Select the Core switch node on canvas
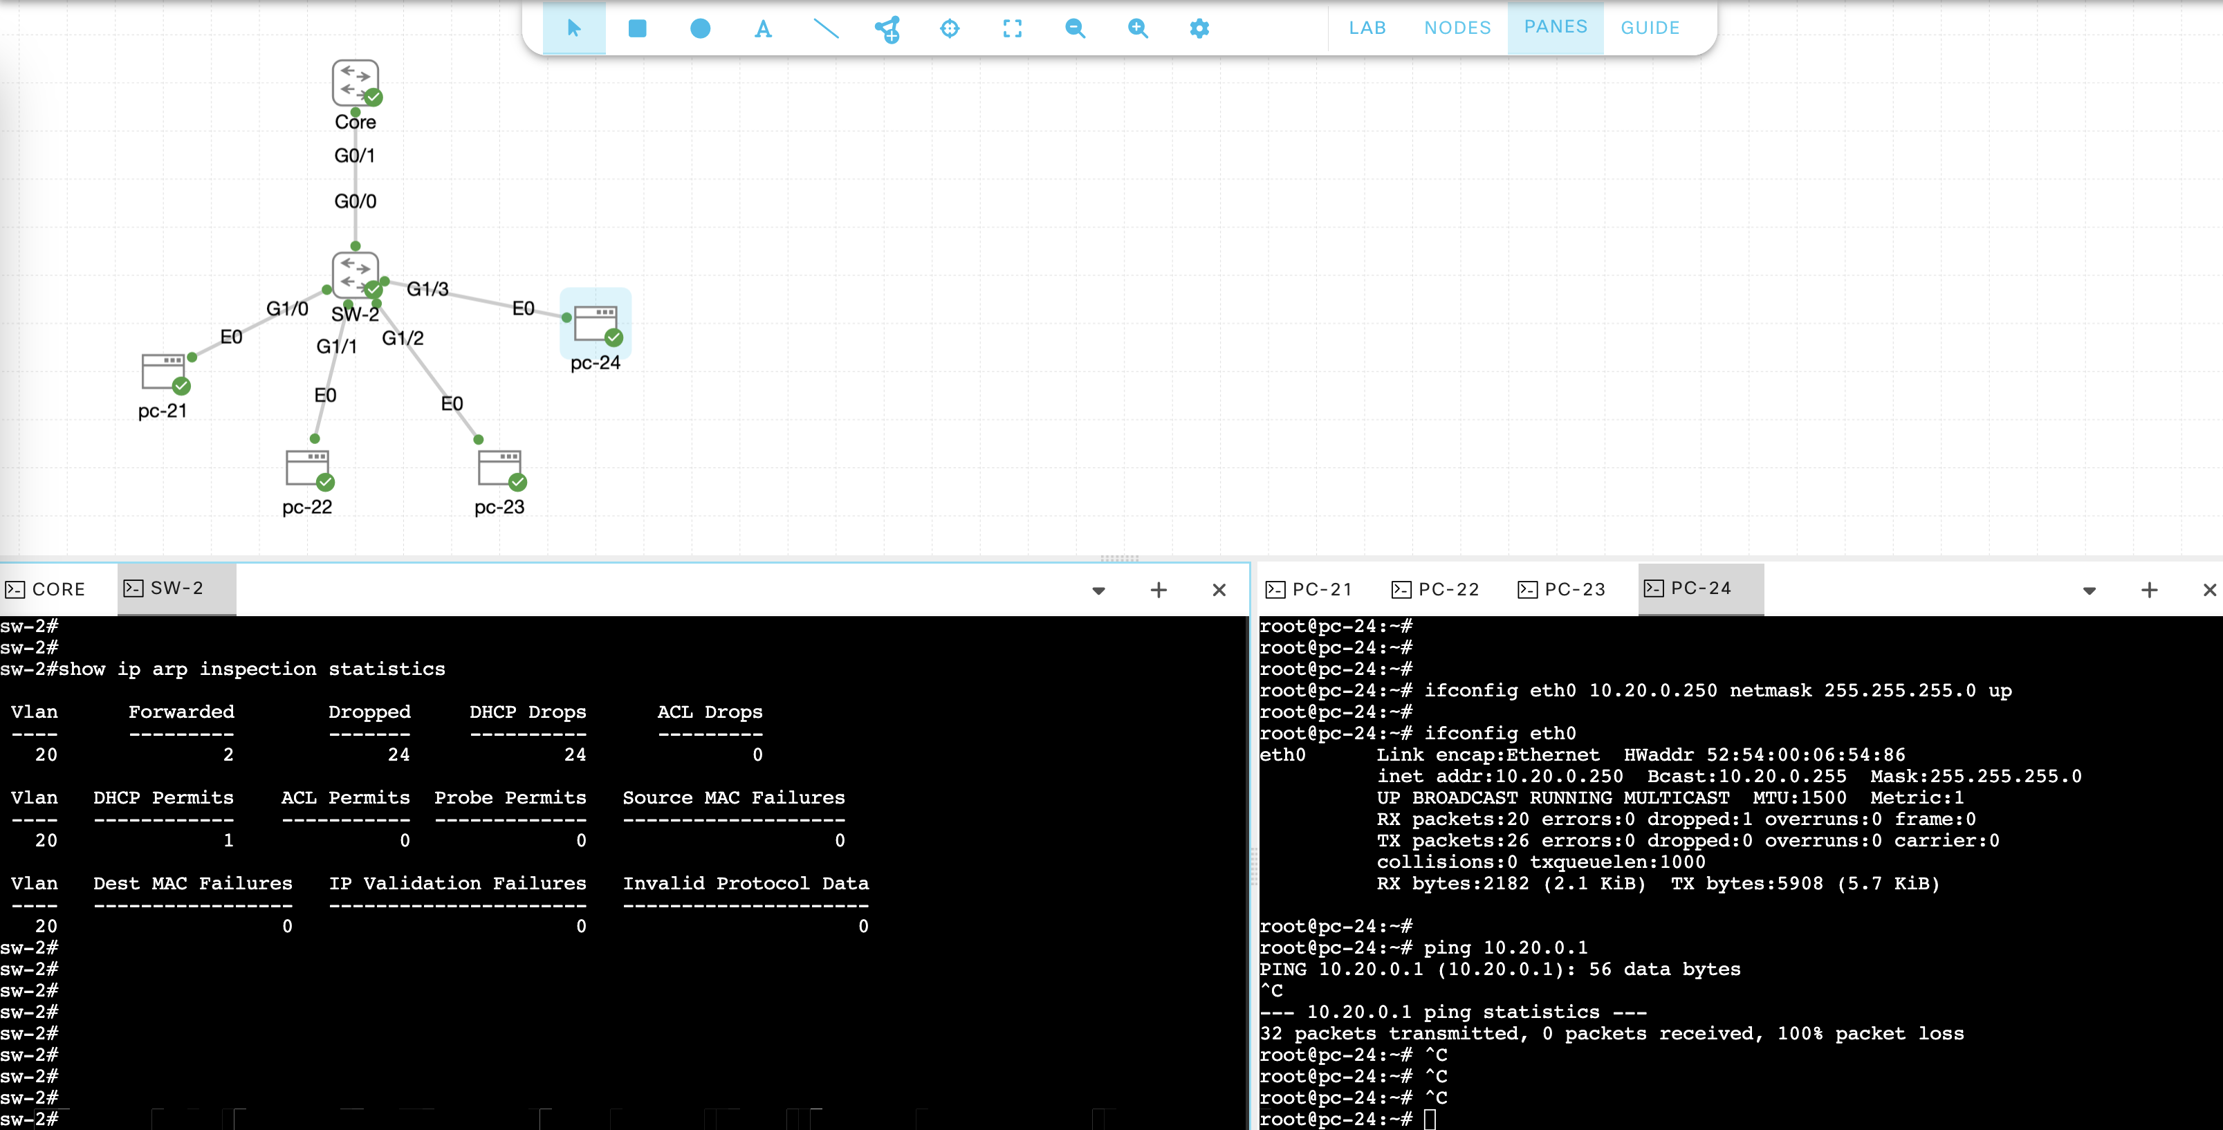 click(356, 83)
